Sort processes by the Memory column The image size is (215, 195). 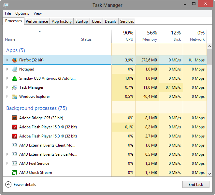pyautogui.click(x=147, y=36)
